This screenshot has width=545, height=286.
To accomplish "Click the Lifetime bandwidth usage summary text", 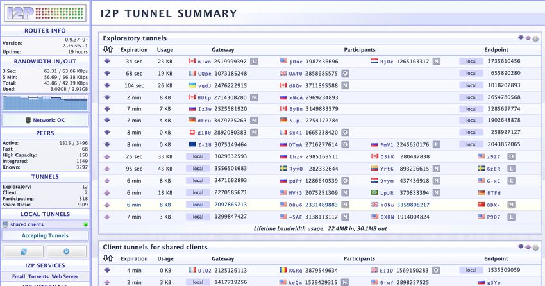I will point(320,228).
